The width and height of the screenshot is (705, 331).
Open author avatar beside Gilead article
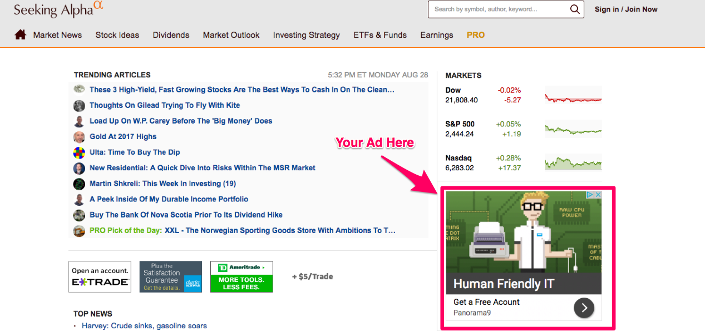click(79, 106)
